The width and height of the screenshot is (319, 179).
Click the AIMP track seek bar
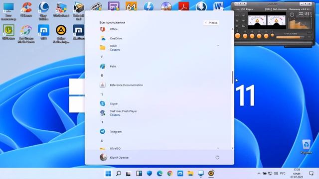pyautogui.click(x=273, y=43)
